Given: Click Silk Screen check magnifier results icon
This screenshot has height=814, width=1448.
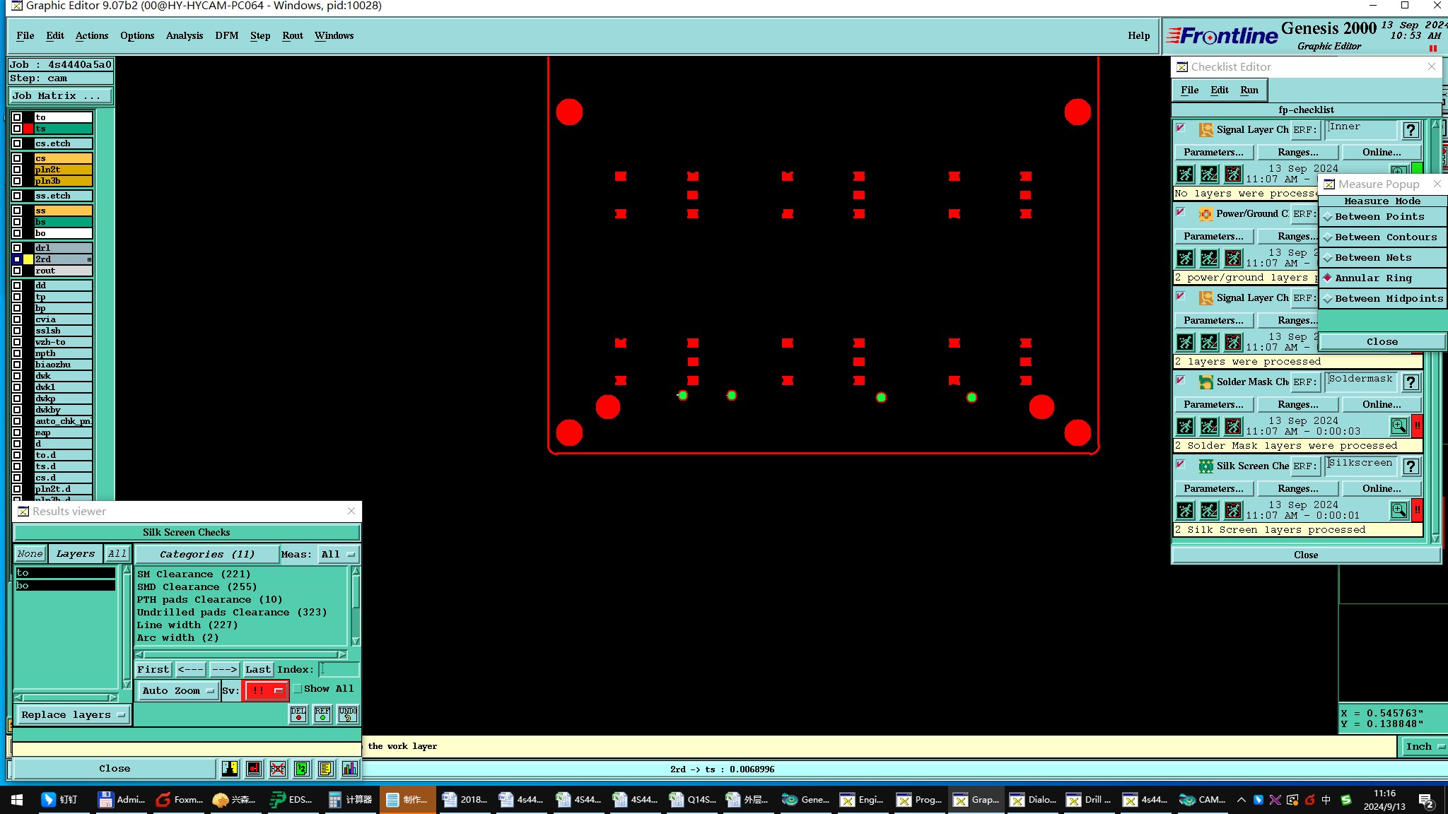Looking at the screenshot, I should [x=1399, y=510].
